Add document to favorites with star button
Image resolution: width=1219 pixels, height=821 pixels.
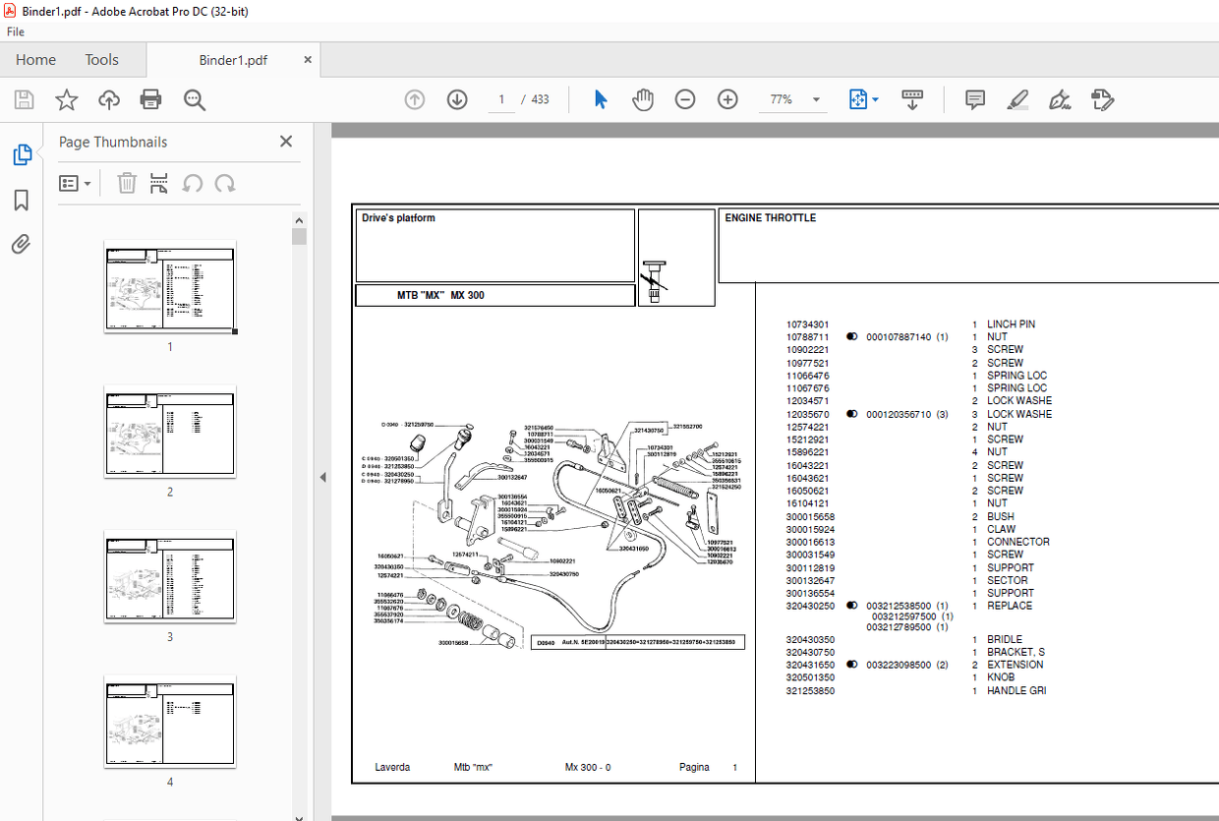pos(65,99)
